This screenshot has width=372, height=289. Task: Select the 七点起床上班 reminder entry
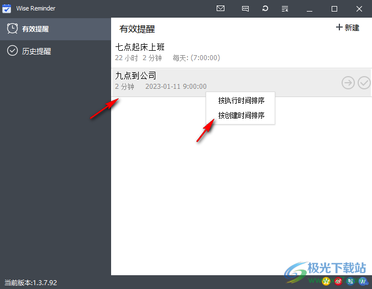(x=140, y=47)
